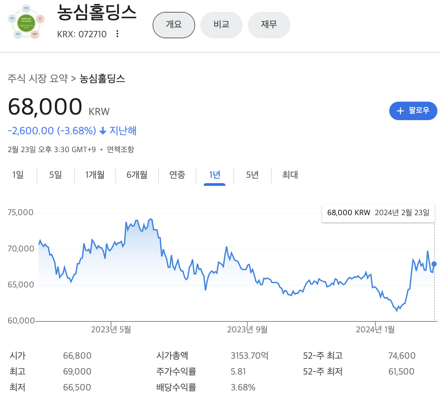Image resolution: width=441 pixels, height=398 pixels.
Task: Click the 농심홀딩스 company logo
Action: (x=26, y=22)
